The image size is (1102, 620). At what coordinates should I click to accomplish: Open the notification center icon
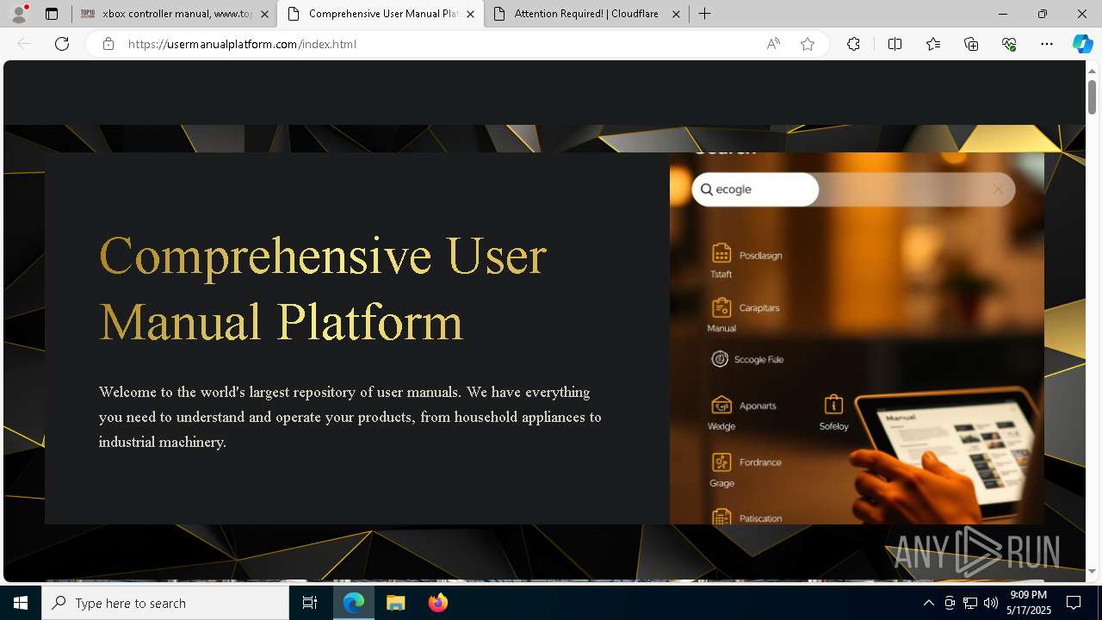(1074, 603)
